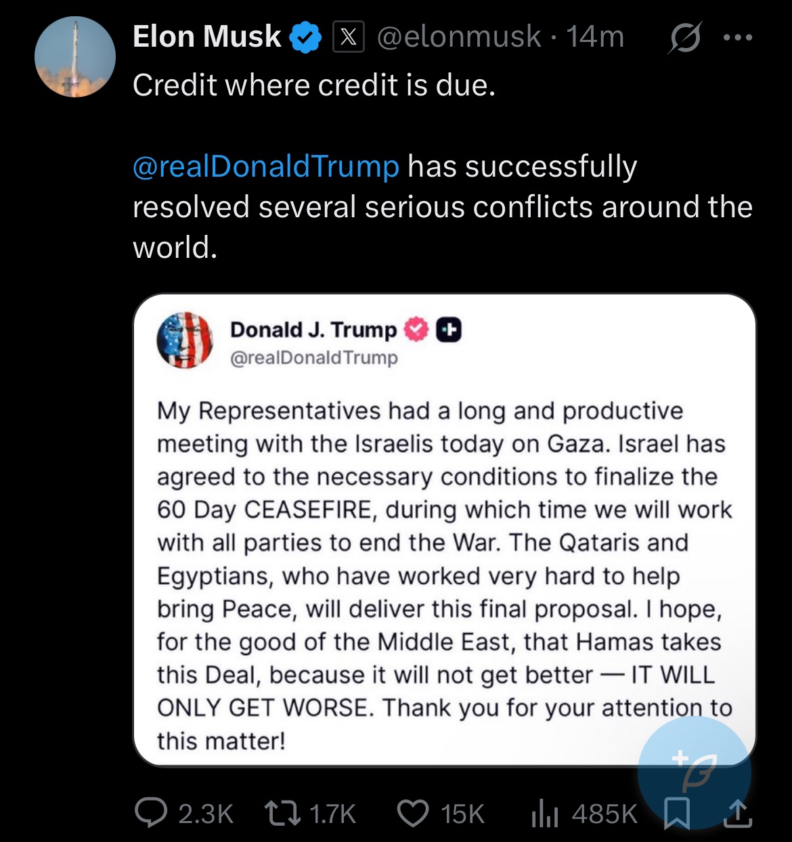The image size is (792, 842).
Task: Open the Grok slash-circle icon
Action: [684, 38]
